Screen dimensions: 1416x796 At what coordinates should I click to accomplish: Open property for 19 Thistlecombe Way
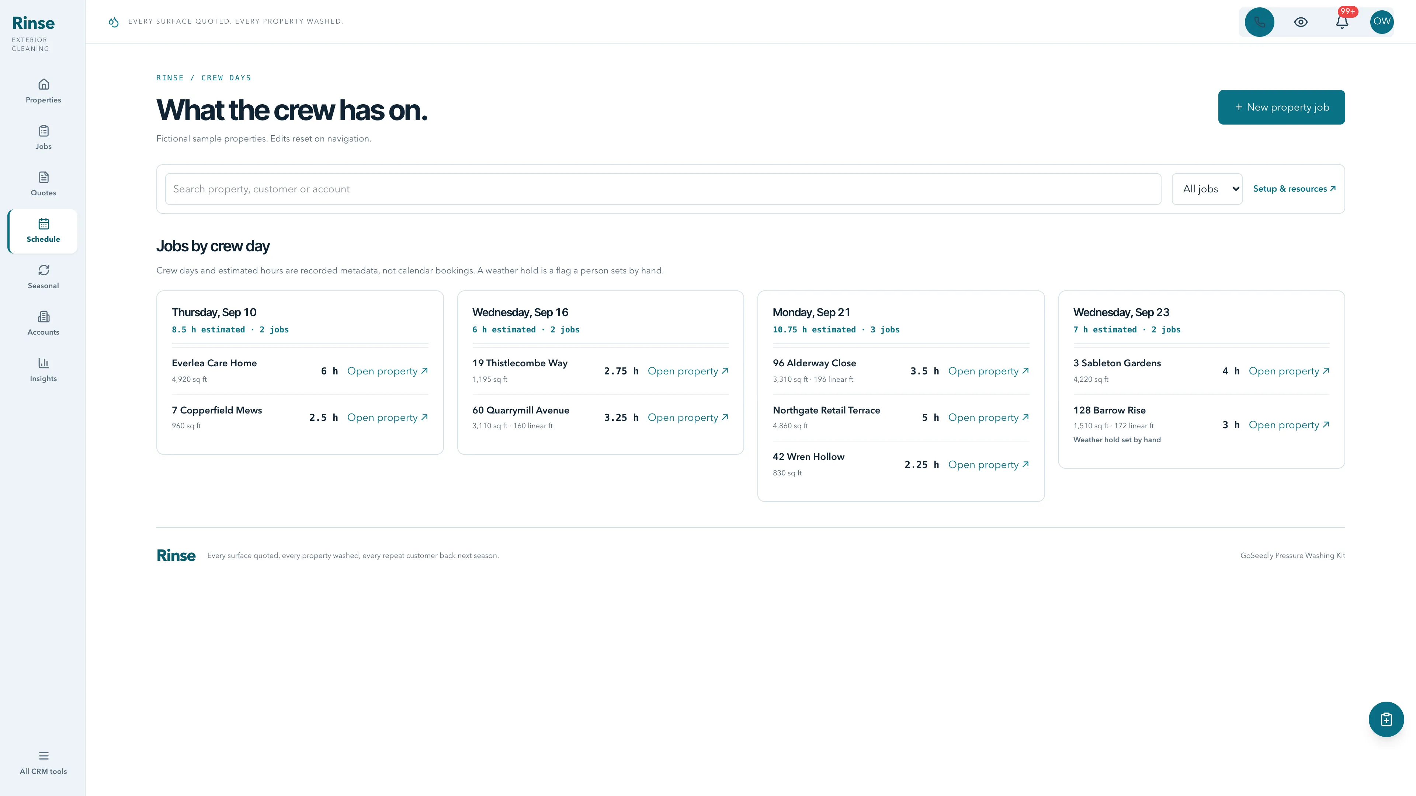point(688,371)
